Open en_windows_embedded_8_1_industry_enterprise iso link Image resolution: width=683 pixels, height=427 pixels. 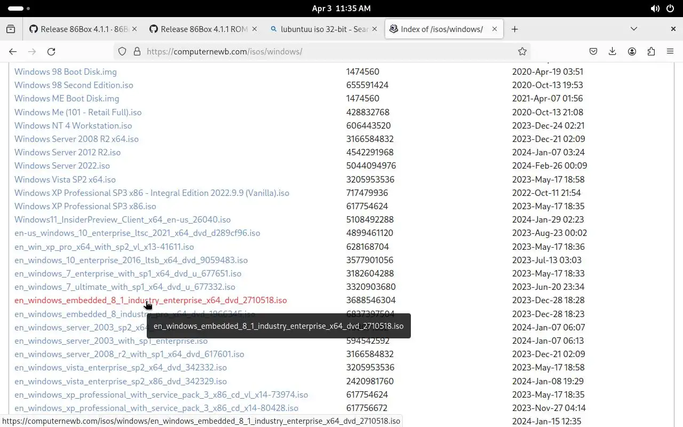coord(150,300)
